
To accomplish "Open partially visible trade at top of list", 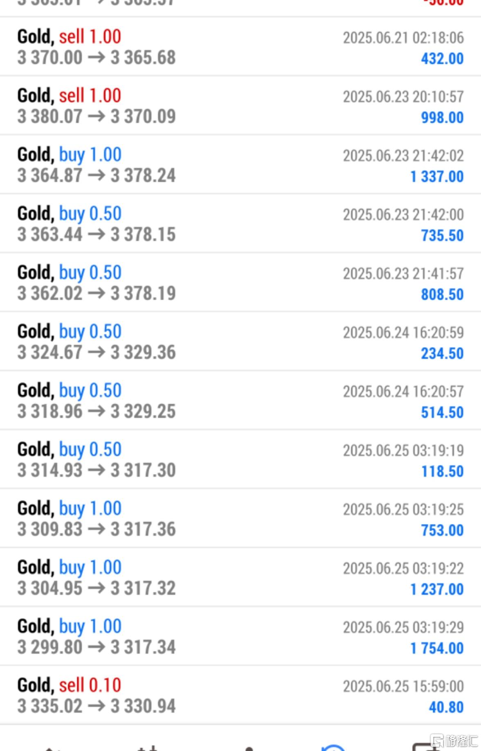I will [x=240, y=8].
